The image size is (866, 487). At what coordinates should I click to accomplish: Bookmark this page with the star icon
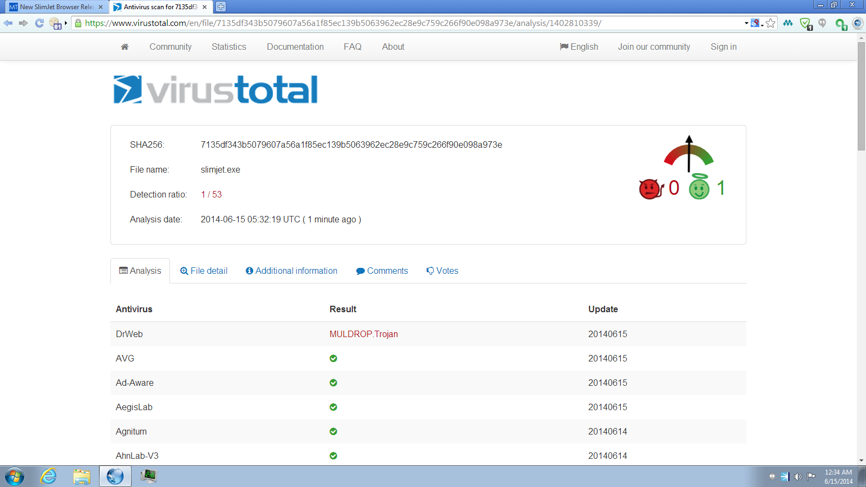pyautogui.click(x=771, y=23)
